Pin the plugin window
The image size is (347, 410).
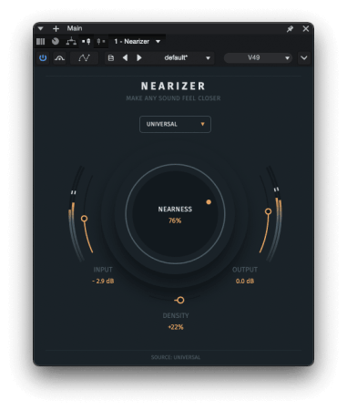pos(290,29)
